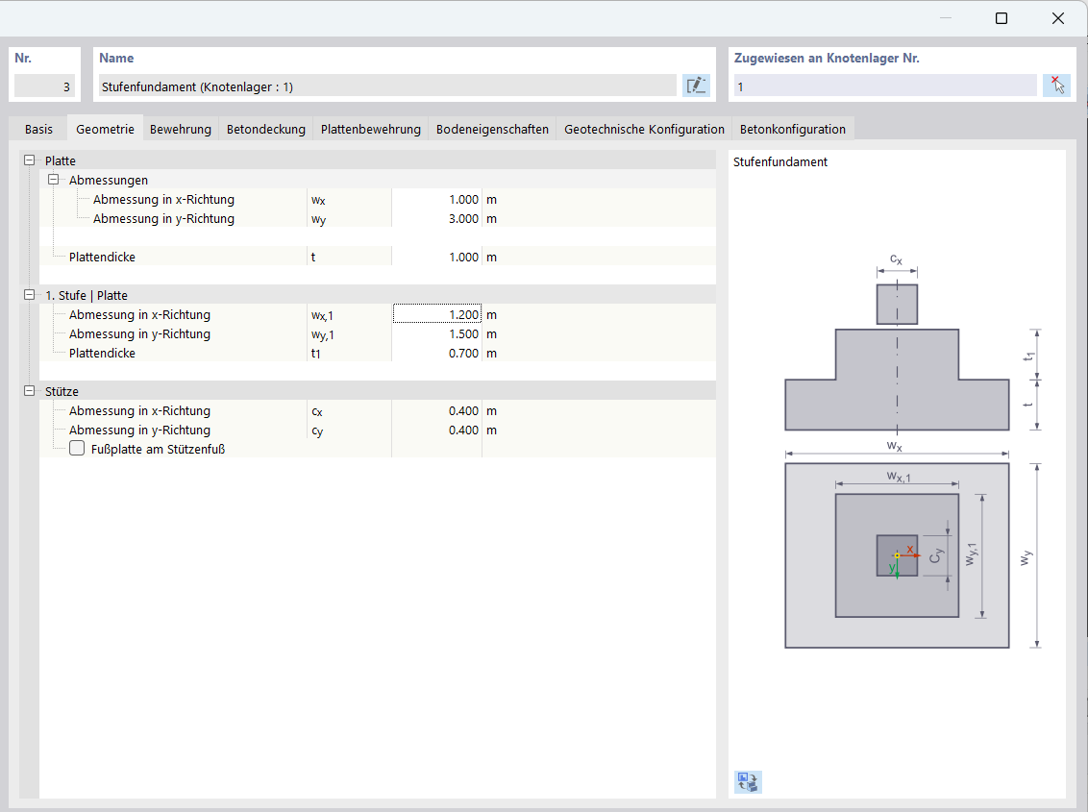1088x812 pixels.
Task: Click the t1 value 0.700
Action: pos(436,353)
